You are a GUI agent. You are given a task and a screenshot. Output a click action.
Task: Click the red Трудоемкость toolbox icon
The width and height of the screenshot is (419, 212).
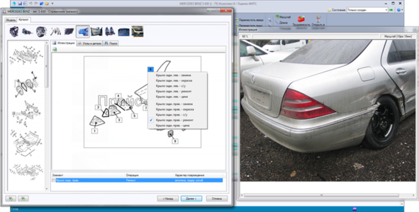pos(301,19)
